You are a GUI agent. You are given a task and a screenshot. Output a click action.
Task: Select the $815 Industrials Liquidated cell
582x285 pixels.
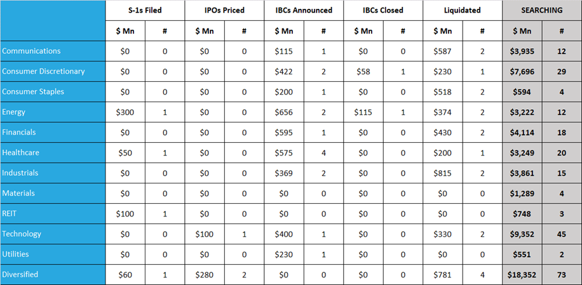coord(443,173)
